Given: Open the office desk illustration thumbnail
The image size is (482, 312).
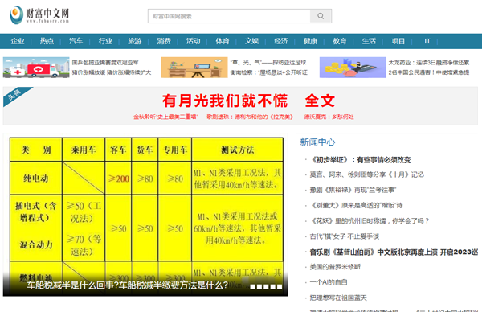Looking at the screenshot, I should pyautogui.click(x=194, y=67).
